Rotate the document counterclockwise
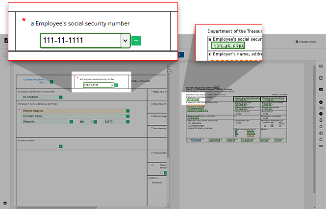This screenshot has height=209, width=326. coord(321,127)
